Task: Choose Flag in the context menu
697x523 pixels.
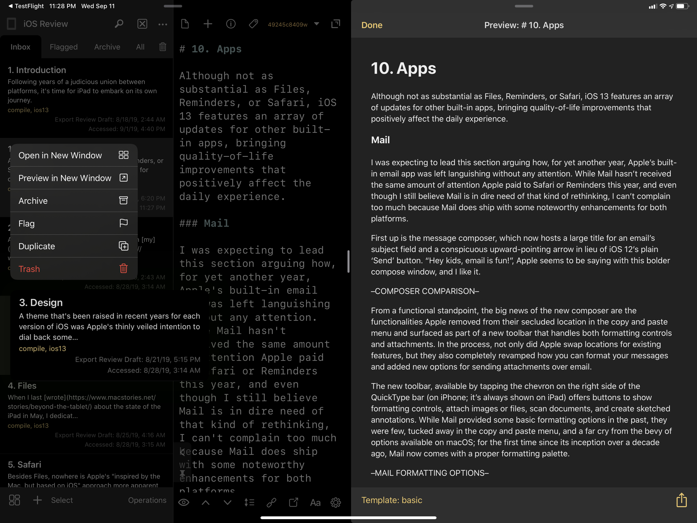Action: click(74, 223)
